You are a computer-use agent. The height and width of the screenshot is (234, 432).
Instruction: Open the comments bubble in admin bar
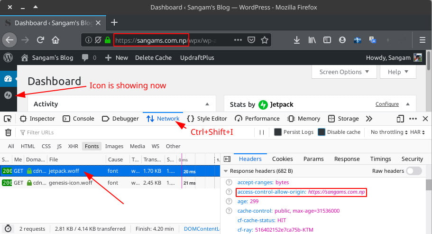click(85, 57)
